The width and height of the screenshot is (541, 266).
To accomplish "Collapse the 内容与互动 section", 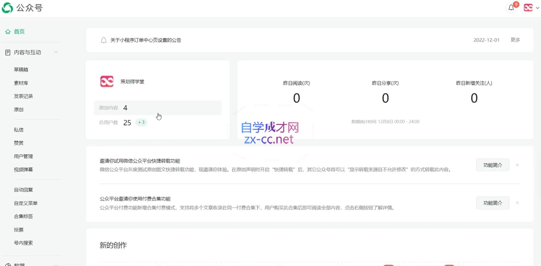I will pyautogui.click(x=56, y=52).
